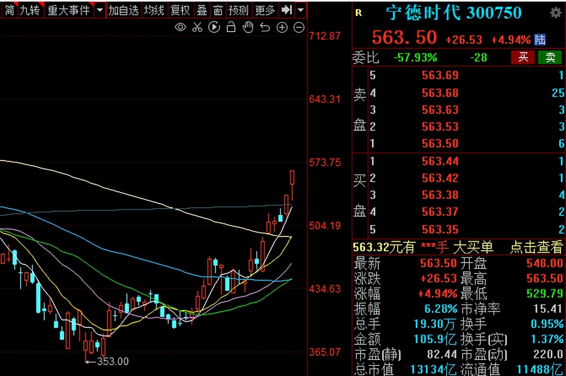This screenshot has width=566, height=376.
Task: Click 市盈(静) value 82.44
Action: coord(442,355)
